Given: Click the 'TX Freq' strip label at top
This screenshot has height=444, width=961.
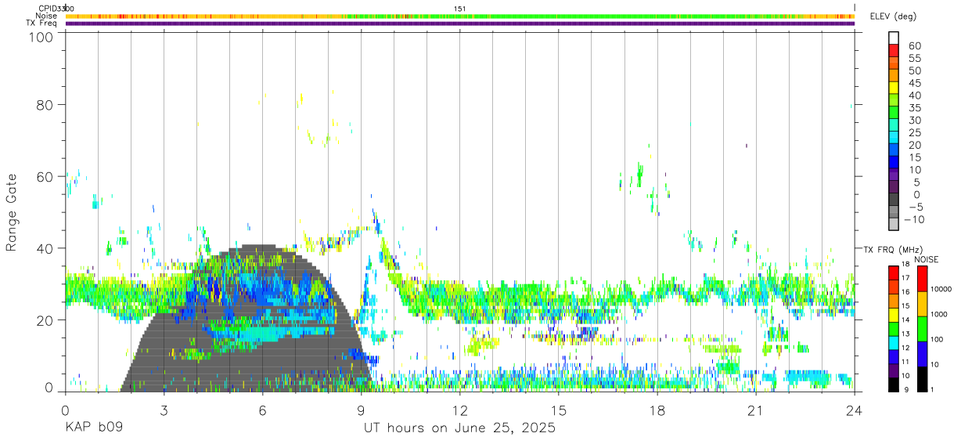Looking at the screenshot, I should [x=41, y=23].
